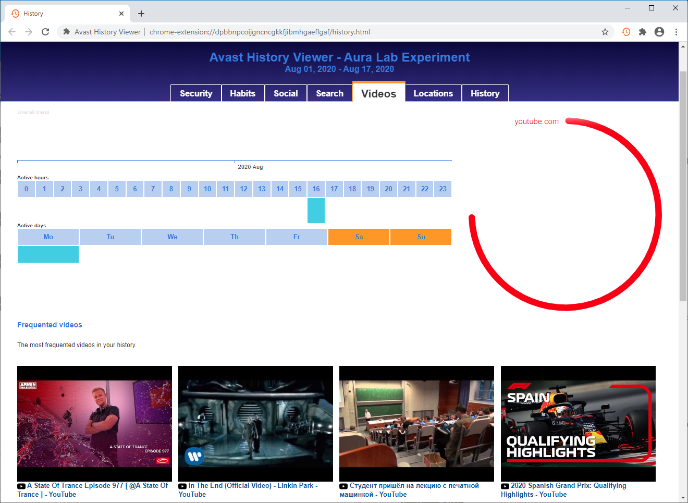Click the Spain Qualifying Highlights thumbnail
Image resolution: width=688 pixels, height=503 pixels.
tap(578, 424)
